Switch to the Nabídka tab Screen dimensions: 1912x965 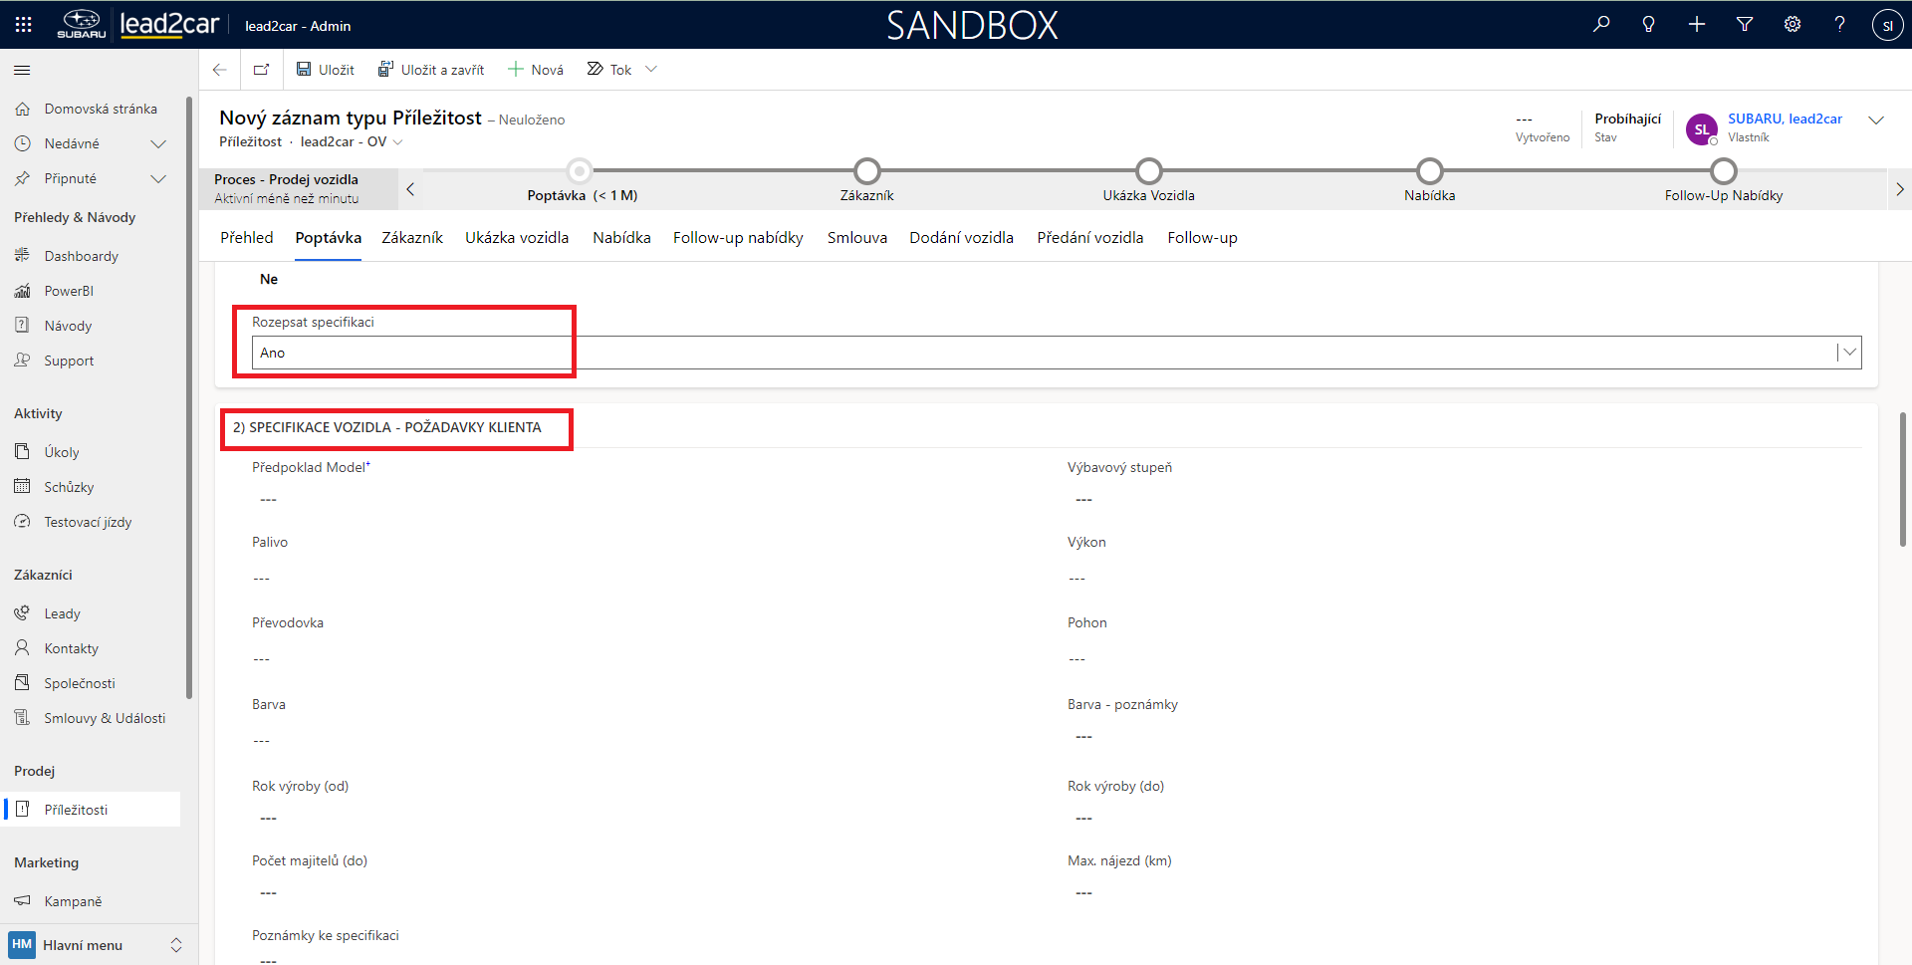click(x=621, y=238)
